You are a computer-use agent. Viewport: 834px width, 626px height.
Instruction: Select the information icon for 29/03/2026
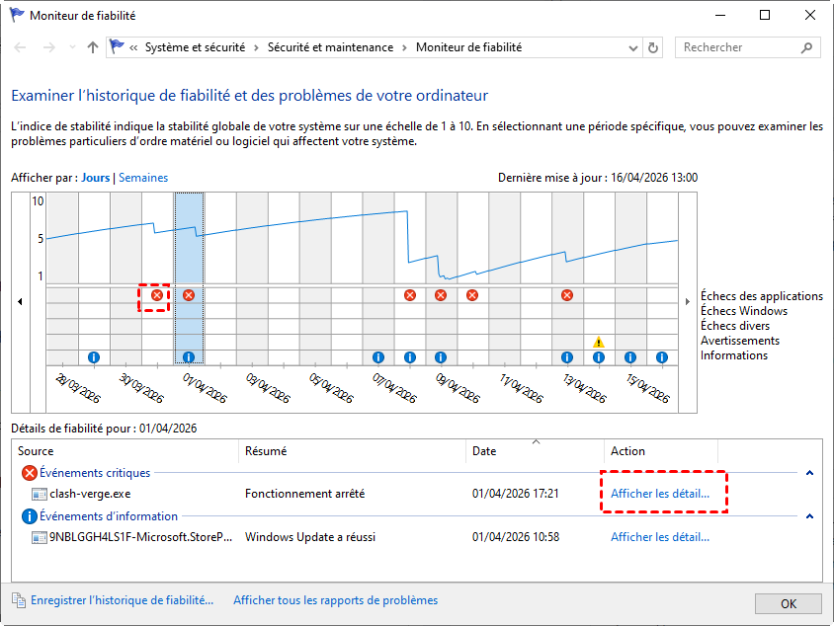point(95,357)
